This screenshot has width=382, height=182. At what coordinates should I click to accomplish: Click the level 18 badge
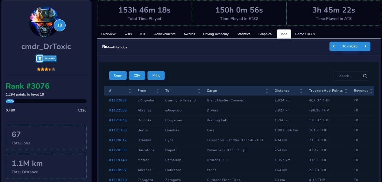(60, 25)
